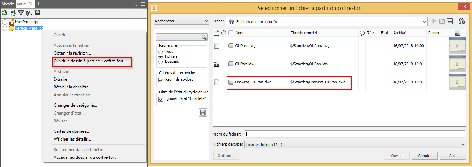Click the "Nom du fichier" input field

[355, 134]
